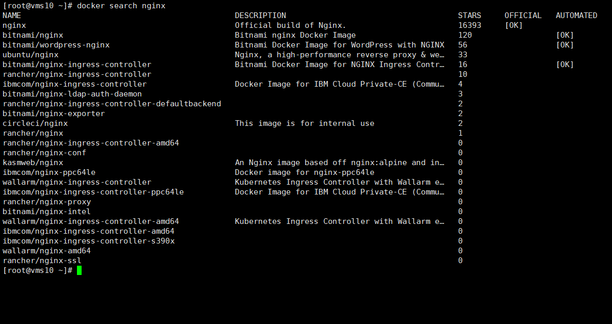The height and width of the screenshot is (324, 612).
Task: Click the automated [OK] for bitnami/nginx
Action: [x=565, y=35]
